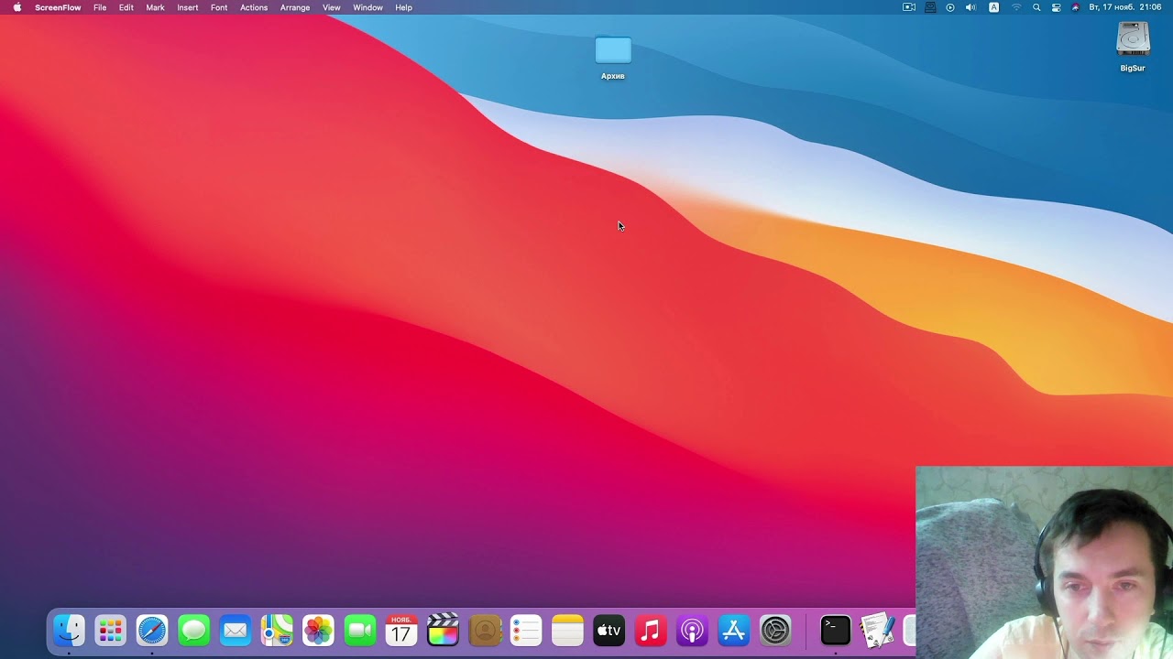Launch FaceTime from the Dock

[360, 630]
